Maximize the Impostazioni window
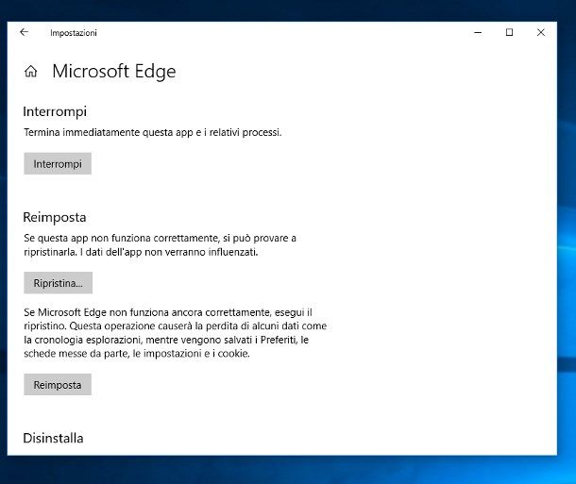 [x=509, y=32]
